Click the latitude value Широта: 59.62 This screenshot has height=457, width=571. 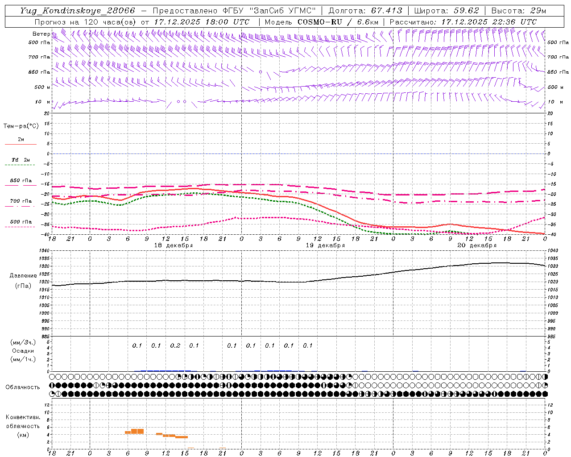pos(447,11)
